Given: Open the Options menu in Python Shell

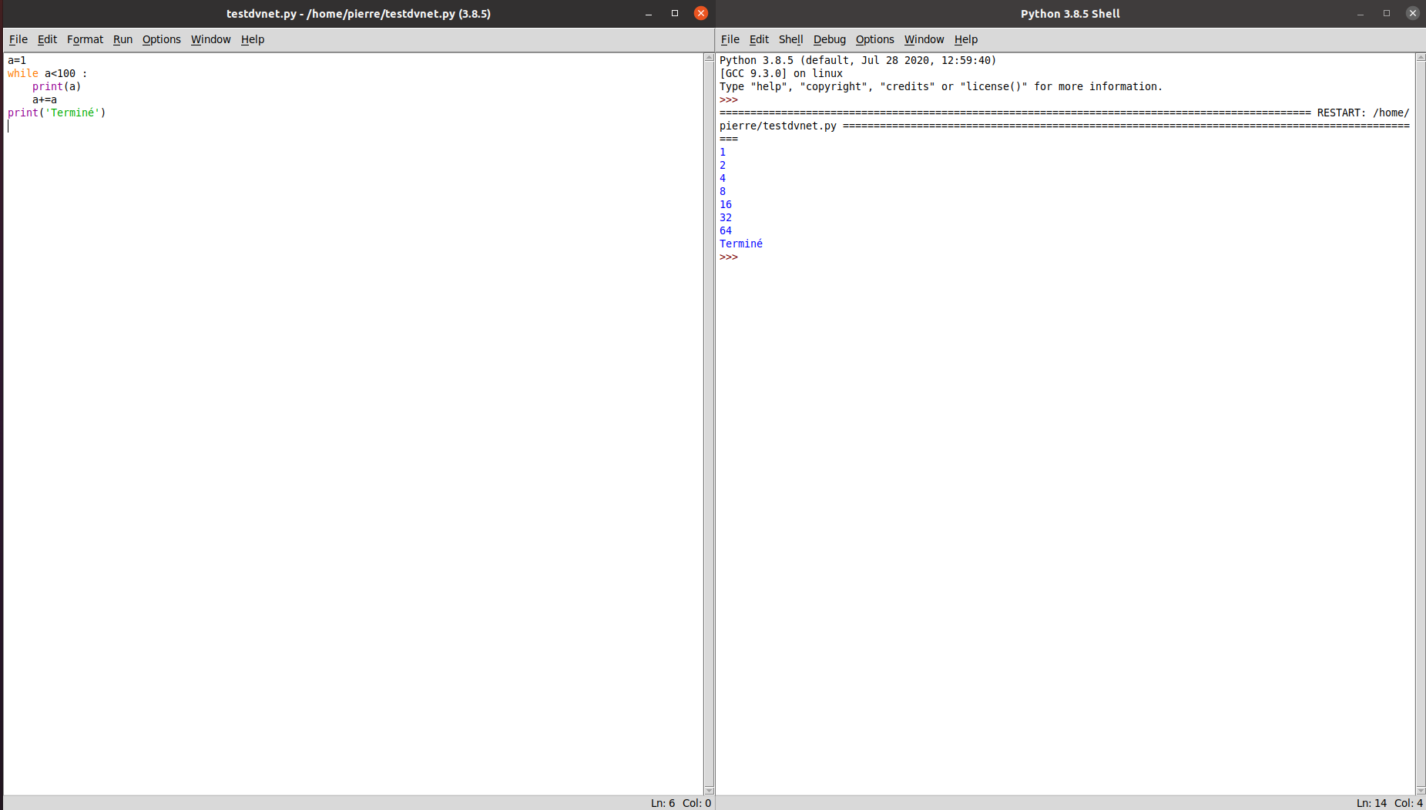Looking at the screenshot, I should [874, 39].
